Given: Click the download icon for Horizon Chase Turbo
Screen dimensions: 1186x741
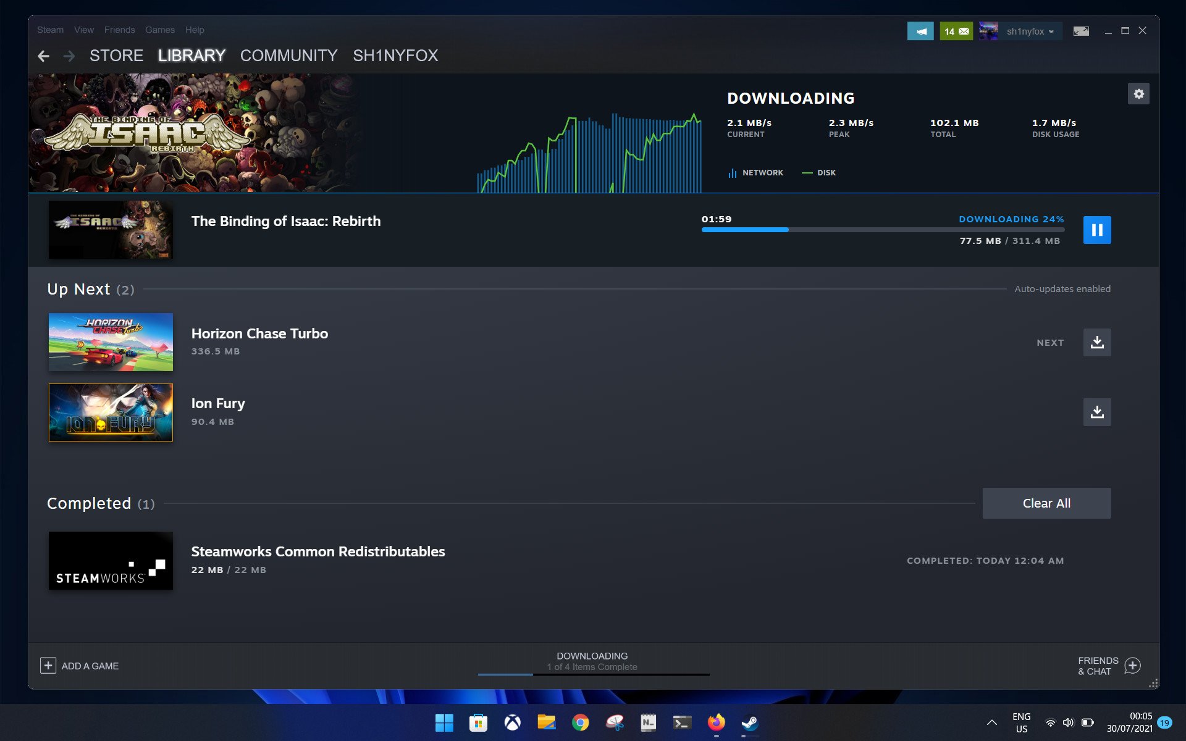Looking at the screenshot, I should click(x=1096, y=341).
